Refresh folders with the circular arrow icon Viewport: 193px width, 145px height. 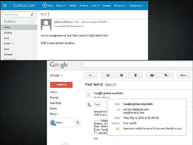[32, 22]
